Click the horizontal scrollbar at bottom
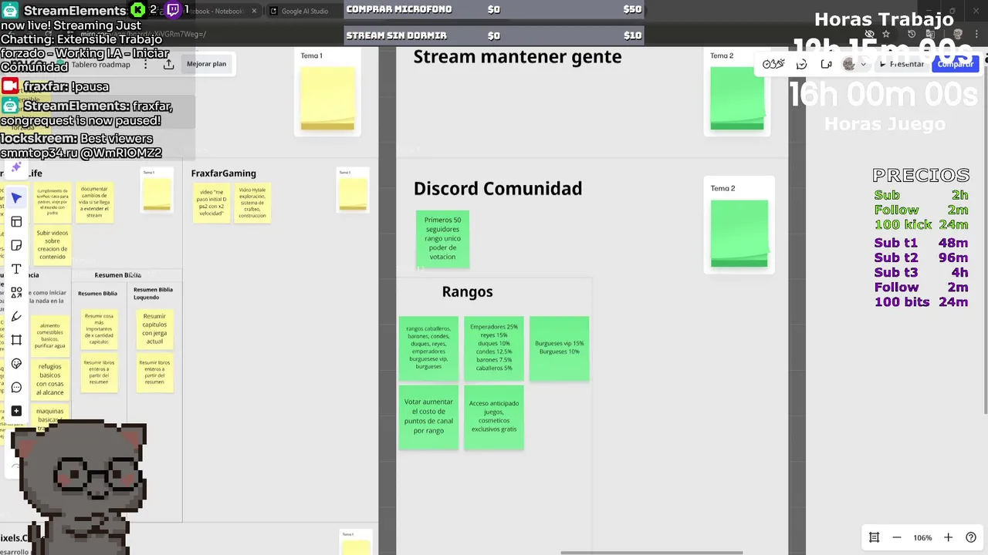Screen dimensions: 988x555 point(651,552)
